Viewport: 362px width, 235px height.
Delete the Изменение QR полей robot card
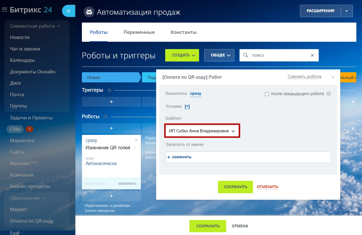[136, 140]
